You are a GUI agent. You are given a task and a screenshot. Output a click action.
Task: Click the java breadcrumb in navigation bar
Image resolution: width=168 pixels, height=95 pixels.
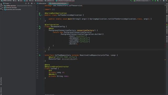click(x=26, y=1)
